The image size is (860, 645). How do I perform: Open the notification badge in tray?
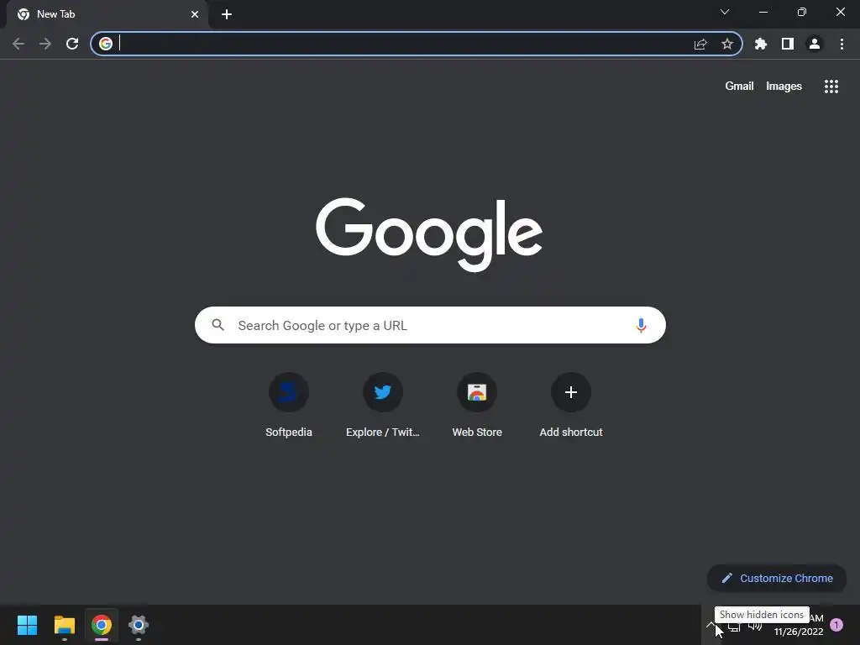(x=836, y=625)
